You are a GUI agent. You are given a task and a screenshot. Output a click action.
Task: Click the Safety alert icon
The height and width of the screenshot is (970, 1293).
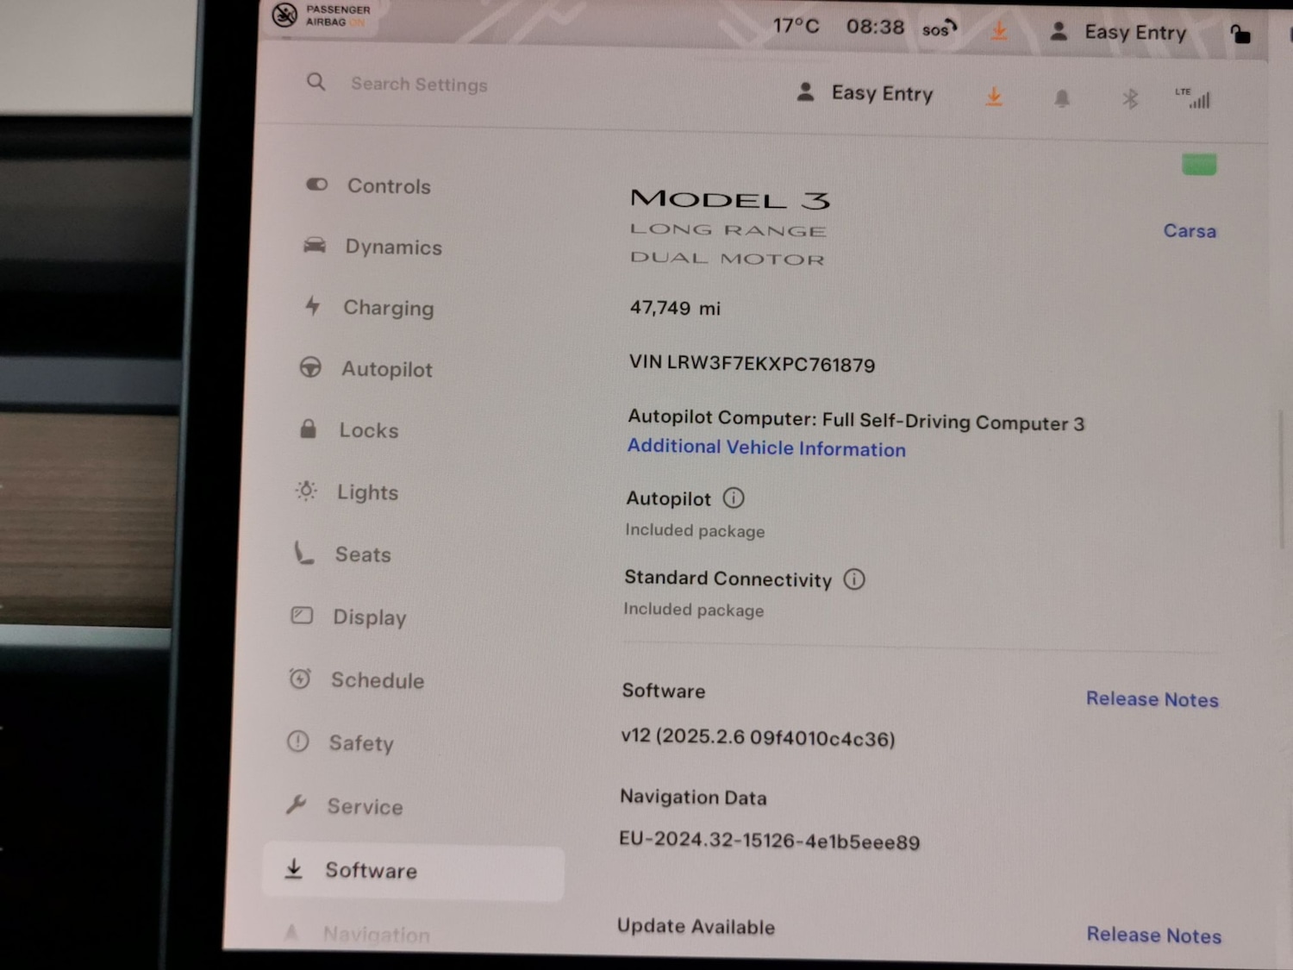pos(297,742)
